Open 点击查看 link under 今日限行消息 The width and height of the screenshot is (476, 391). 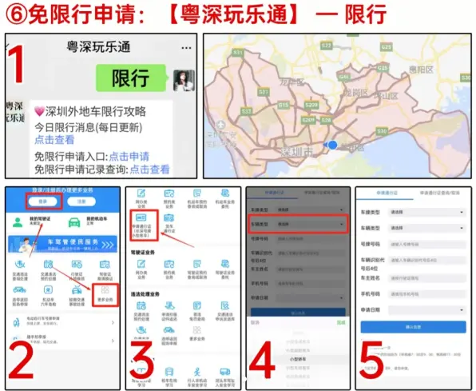coord(54,140)
